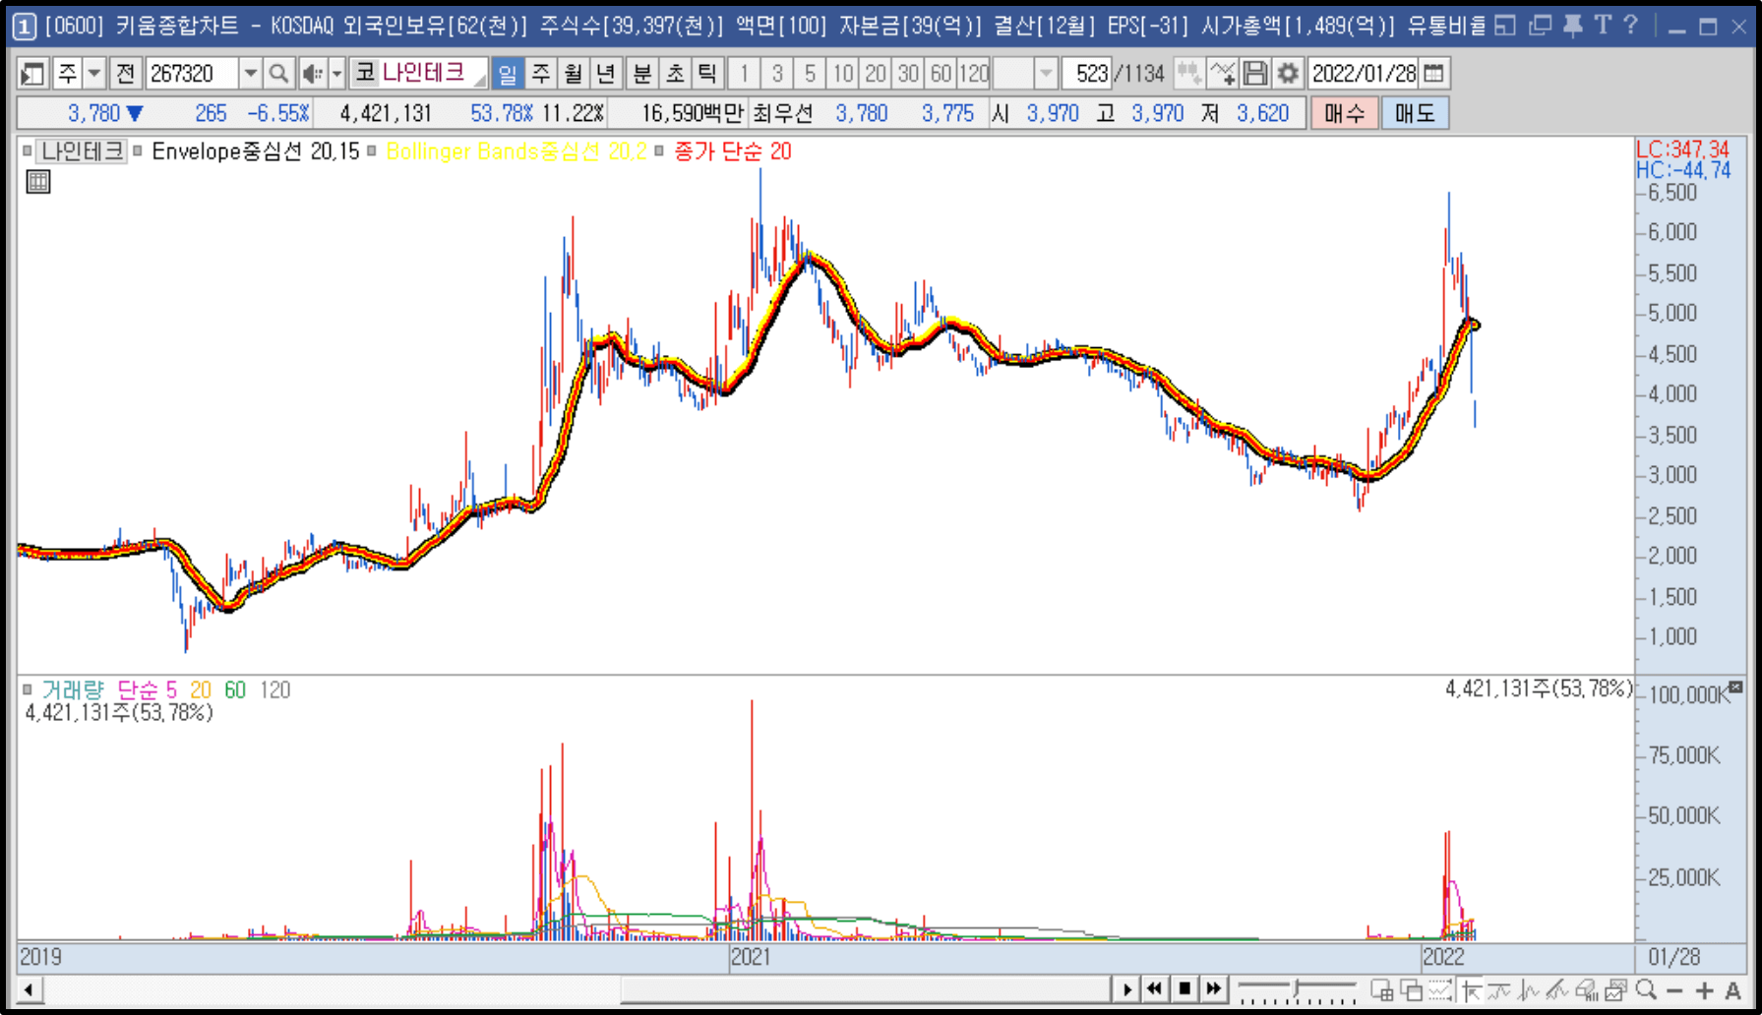Image resolution: width=1762 pixels, height=1015 pixels.
Task: Click the 나인테크 chart legend label
Action: click(83, 151)
